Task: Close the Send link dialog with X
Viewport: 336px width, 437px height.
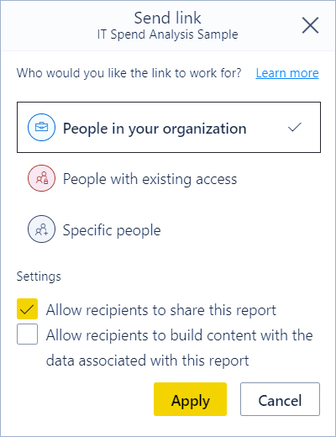Action: 310,25
